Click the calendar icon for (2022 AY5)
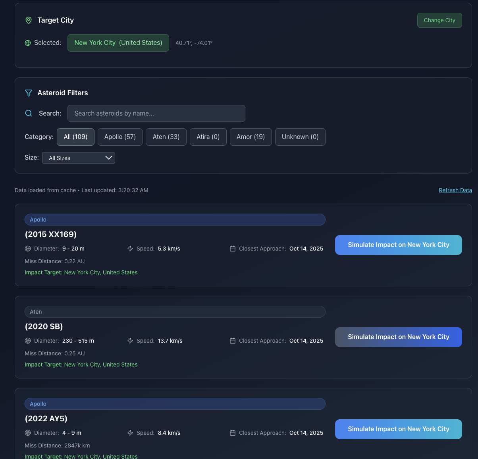This screenshot has width=478, height=459. coord(233,433)
